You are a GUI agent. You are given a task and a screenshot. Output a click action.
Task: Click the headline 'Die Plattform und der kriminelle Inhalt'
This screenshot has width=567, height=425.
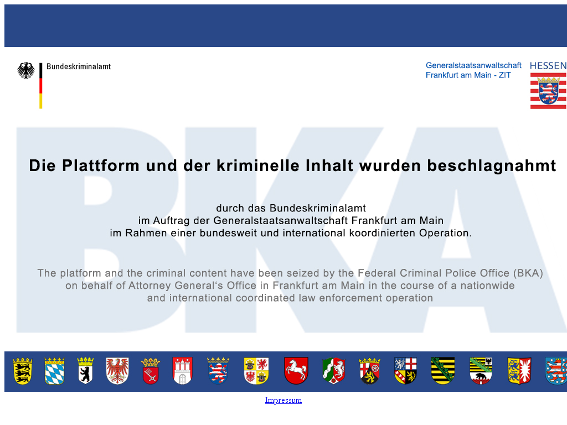click(292, 165)
